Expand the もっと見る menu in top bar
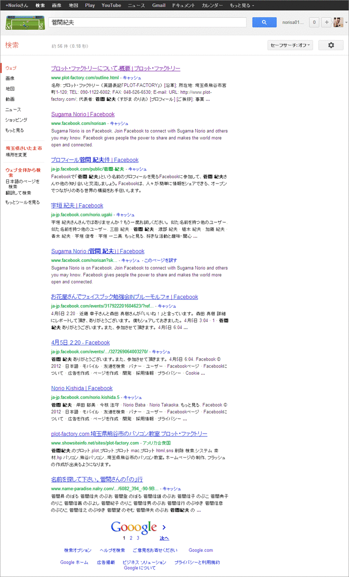 (242, 5)
